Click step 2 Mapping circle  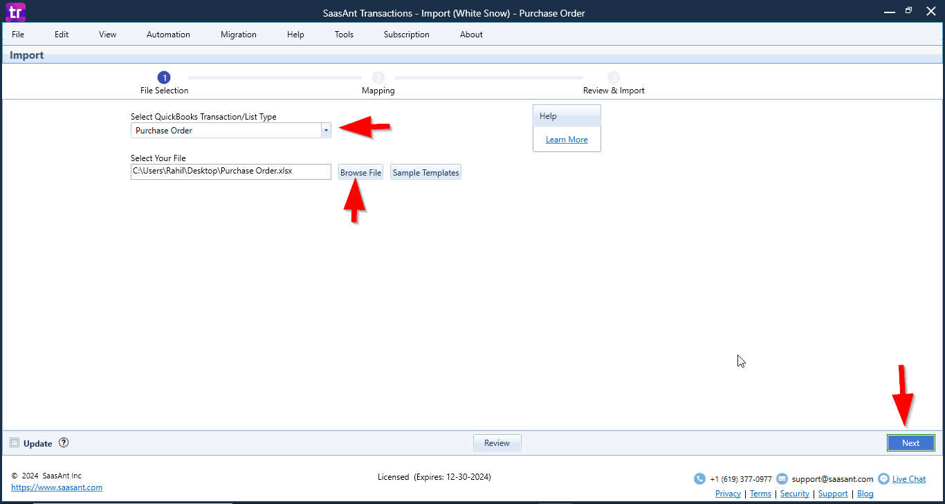click(378, 77)
